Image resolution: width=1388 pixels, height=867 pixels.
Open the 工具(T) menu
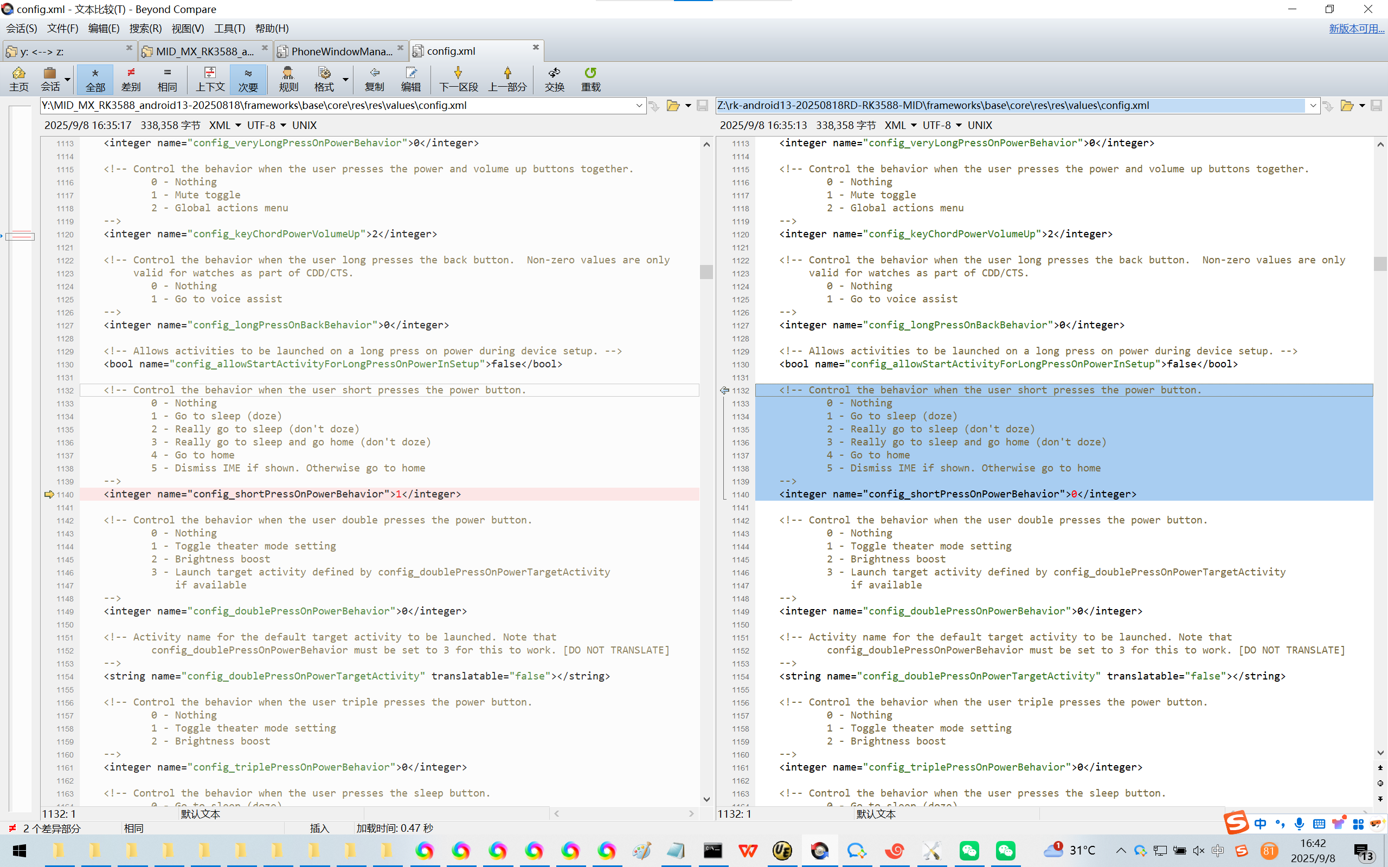coord(229,28)
